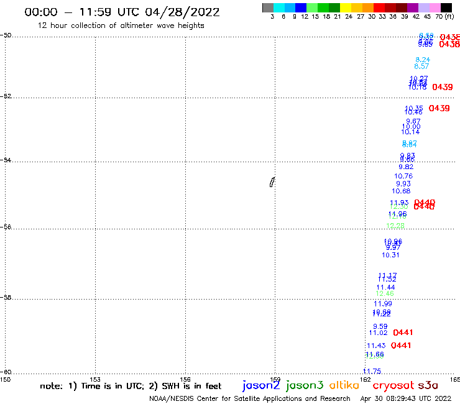Screen dimensions: 460x404
Task: Click the gray 3 ft legend swatch
Action: [x=268, y=8]
